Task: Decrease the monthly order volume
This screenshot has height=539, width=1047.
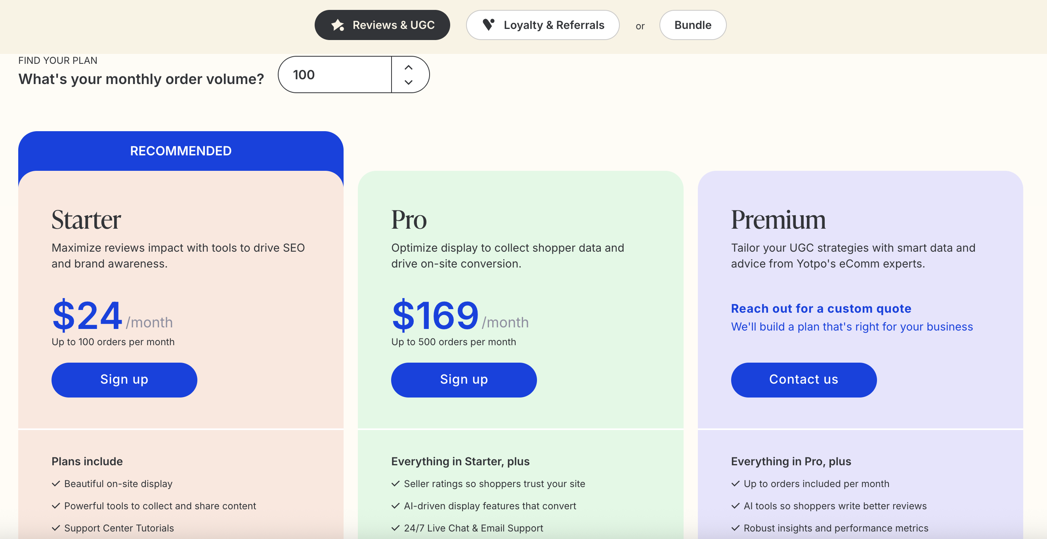Action: [409, 82]
